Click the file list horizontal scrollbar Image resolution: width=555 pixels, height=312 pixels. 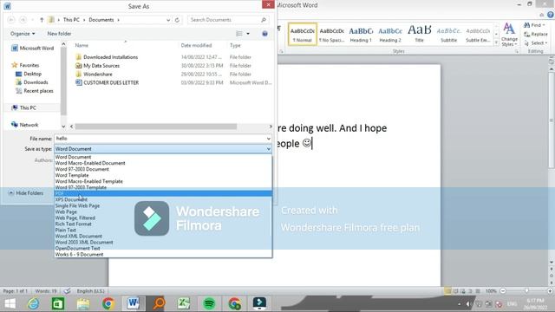click(x=156, y=127)
